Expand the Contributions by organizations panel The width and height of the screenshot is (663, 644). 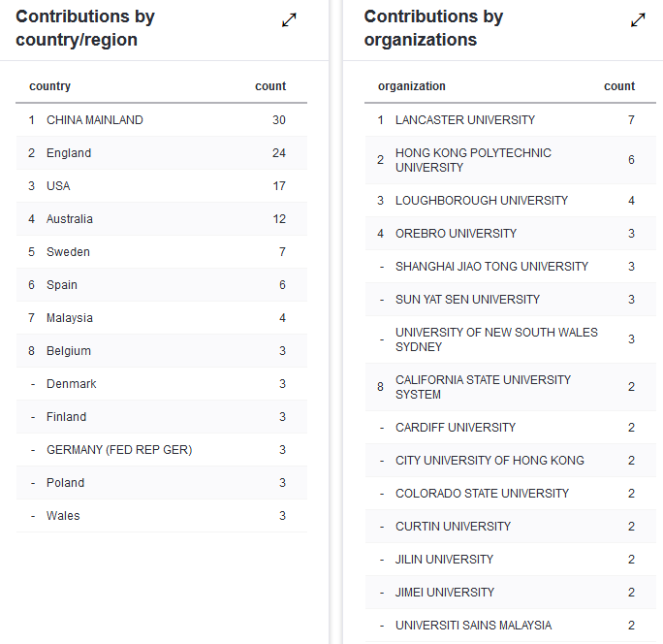[x=638, y=20]
